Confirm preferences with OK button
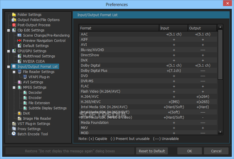 click(x=190, y=151)
